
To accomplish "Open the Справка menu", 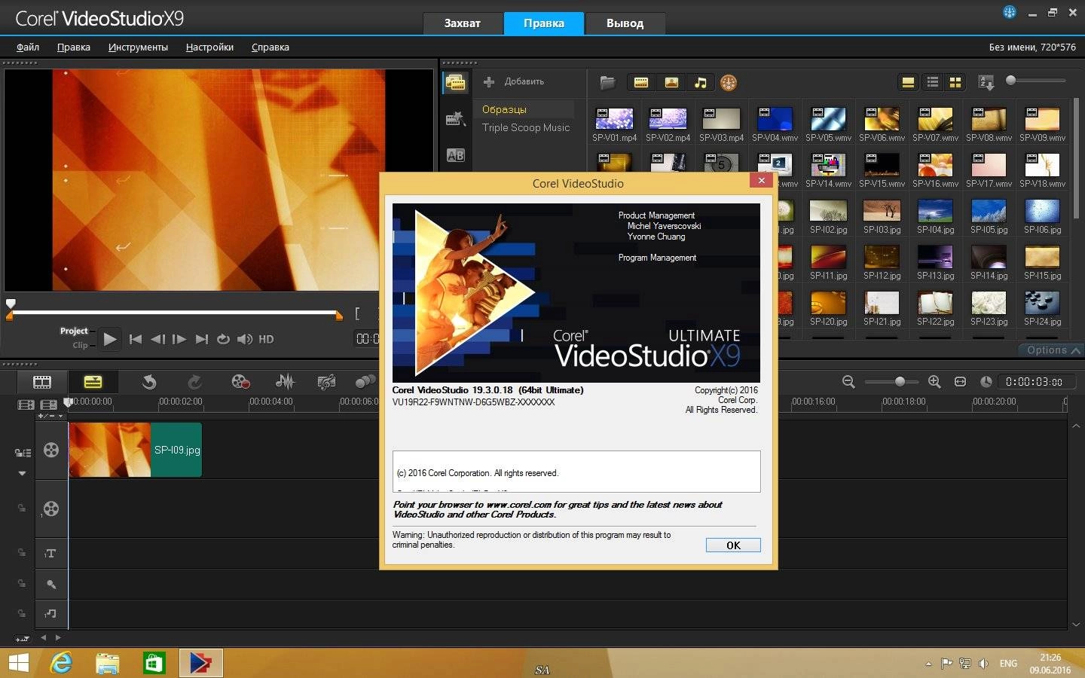I will click(x=270, y=47).
